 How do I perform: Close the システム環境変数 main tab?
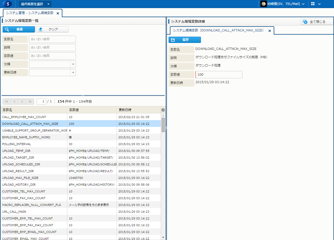click(58, 13)
